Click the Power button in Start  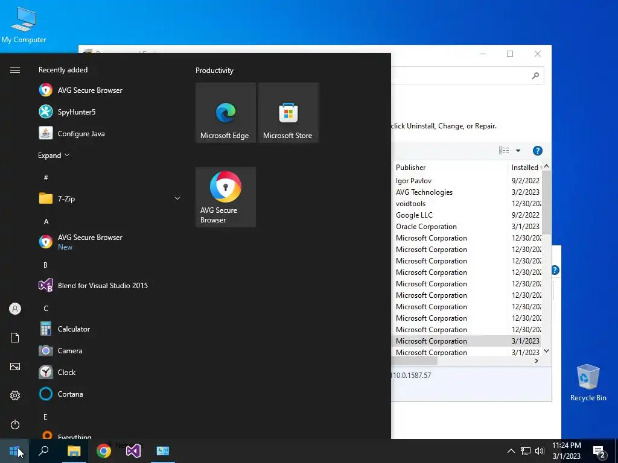(x=15, y=424)
